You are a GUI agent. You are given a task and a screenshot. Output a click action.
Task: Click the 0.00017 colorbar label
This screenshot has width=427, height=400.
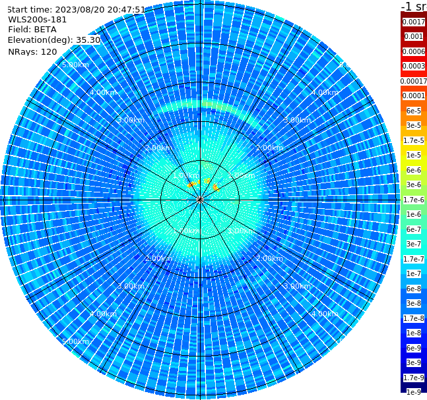414,81
